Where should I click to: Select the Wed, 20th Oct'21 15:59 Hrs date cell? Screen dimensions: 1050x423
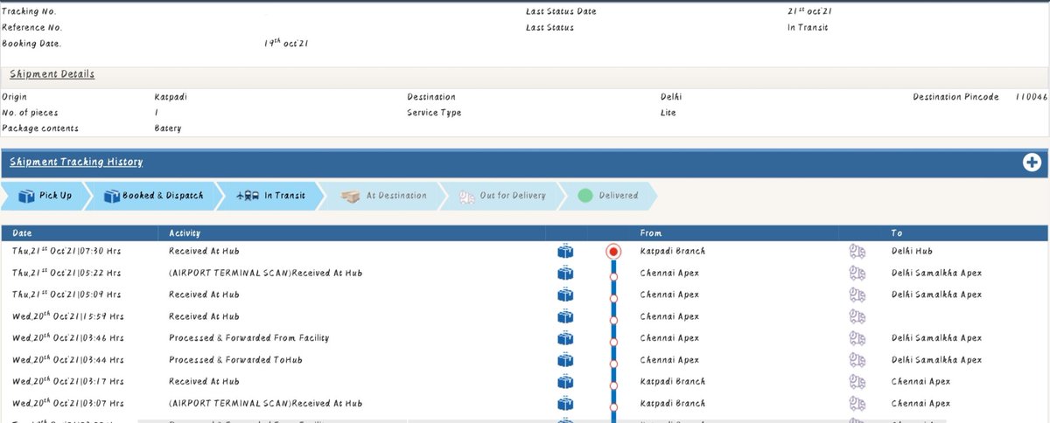pyautogui.click(x=67, y=316)
